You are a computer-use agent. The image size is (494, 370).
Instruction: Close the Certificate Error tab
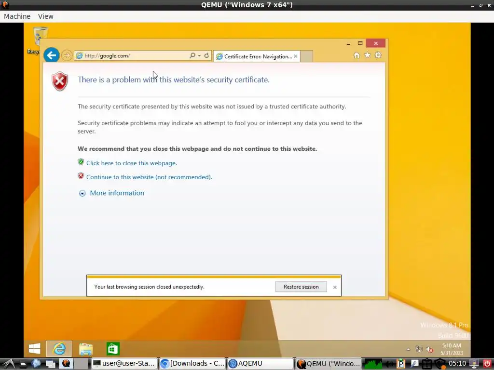click(x=296, y=56)
